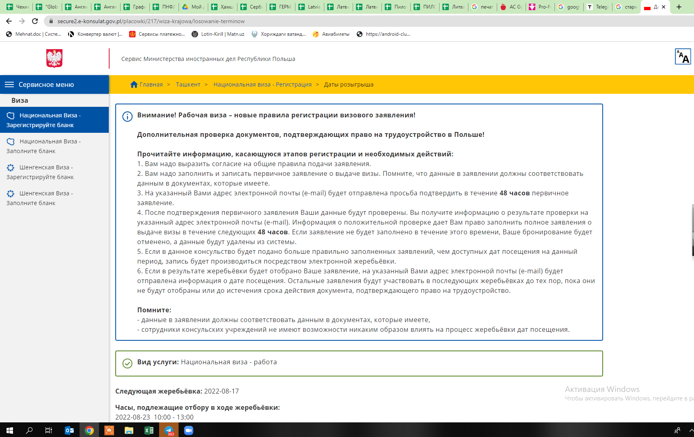694x437 pixels.
Task: Switch to the AC Go browser tab
Action: [x=512, y=7]
